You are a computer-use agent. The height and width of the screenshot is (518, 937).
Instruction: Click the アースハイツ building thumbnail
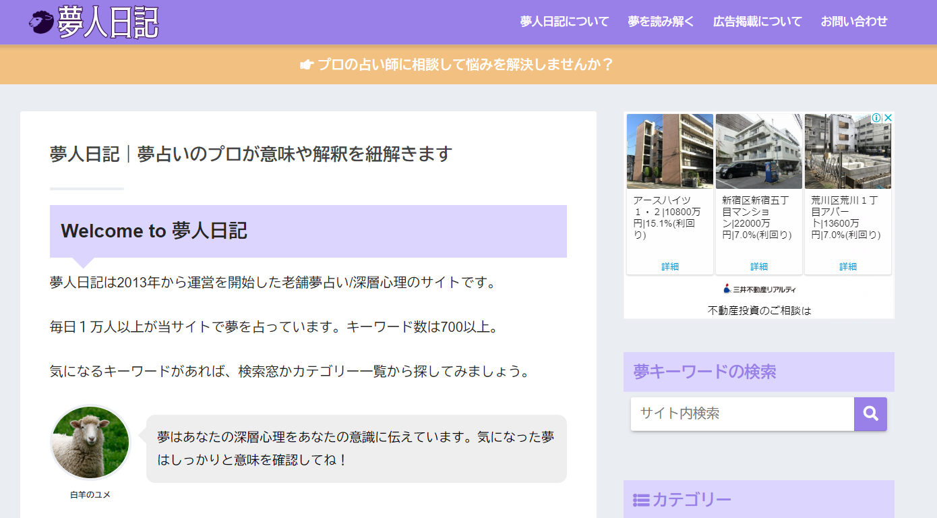670,151
